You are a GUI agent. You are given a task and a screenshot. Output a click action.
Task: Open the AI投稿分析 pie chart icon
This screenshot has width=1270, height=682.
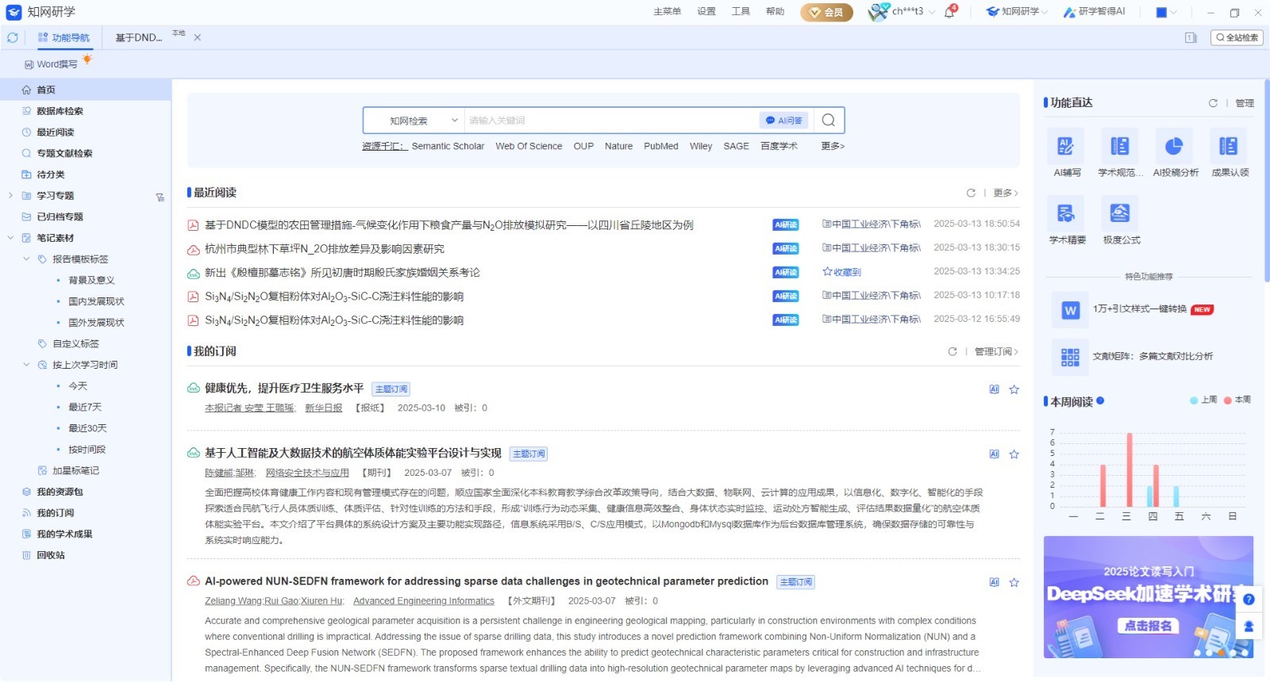click(1174, 147)
